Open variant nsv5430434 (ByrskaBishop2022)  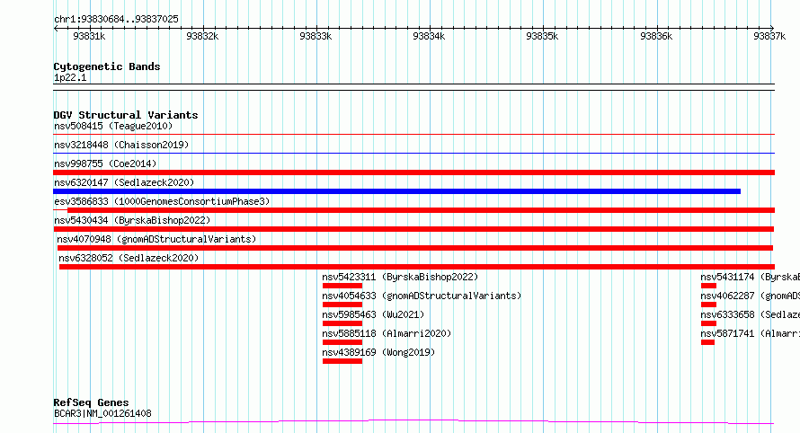pos(132,220)
